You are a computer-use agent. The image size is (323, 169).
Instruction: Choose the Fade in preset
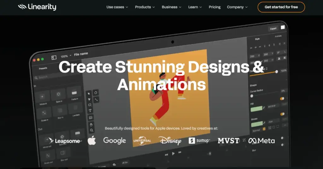click(x=74, y=94)
